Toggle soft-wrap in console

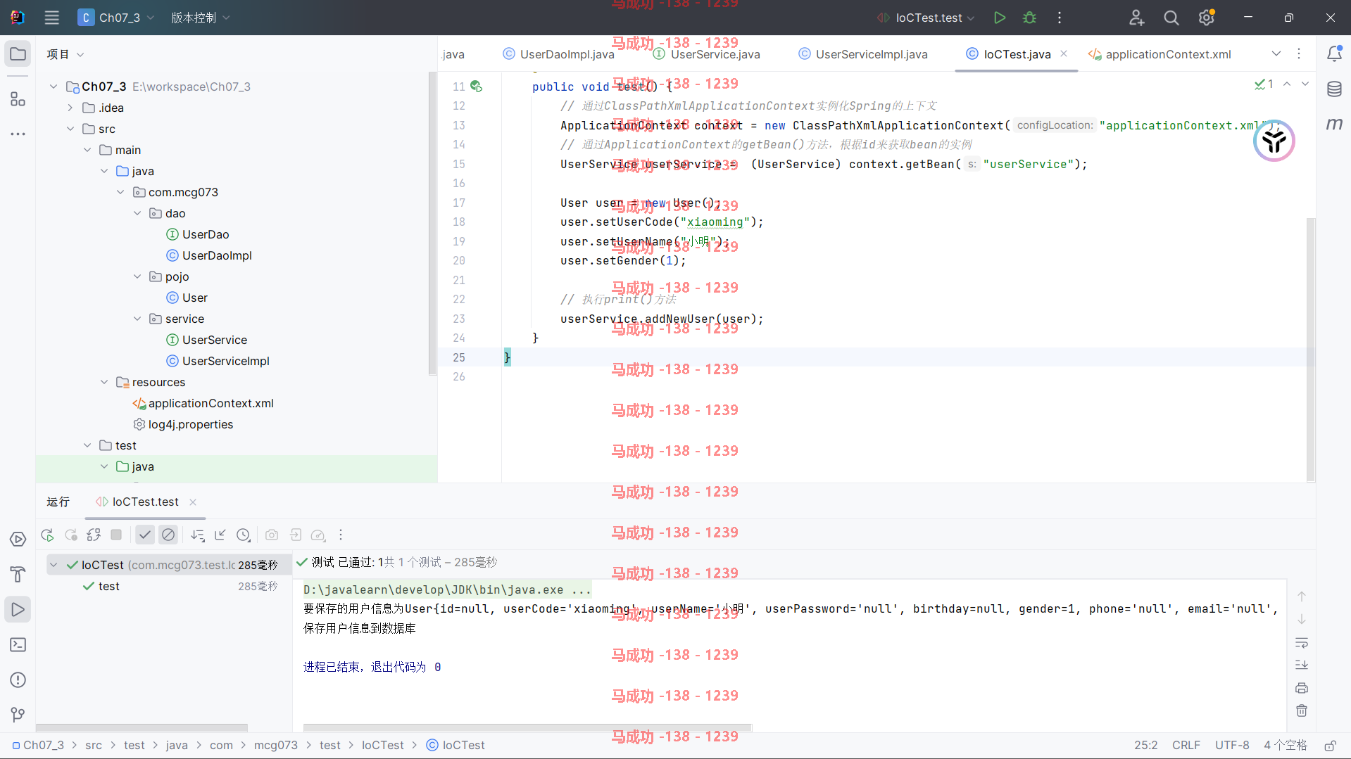[1302, 643]
